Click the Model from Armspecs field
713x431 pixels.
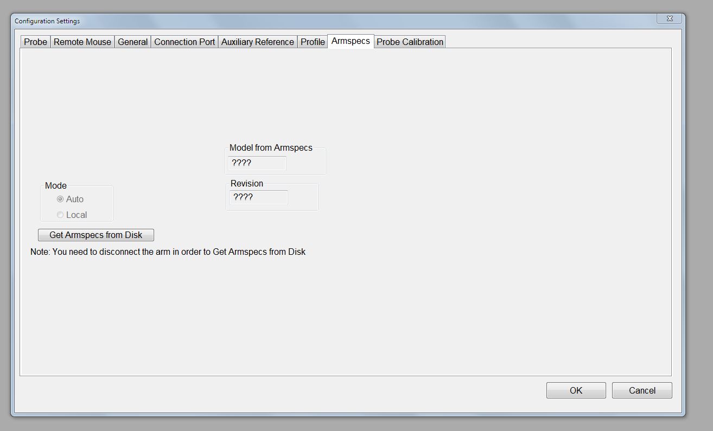(257, 163)
